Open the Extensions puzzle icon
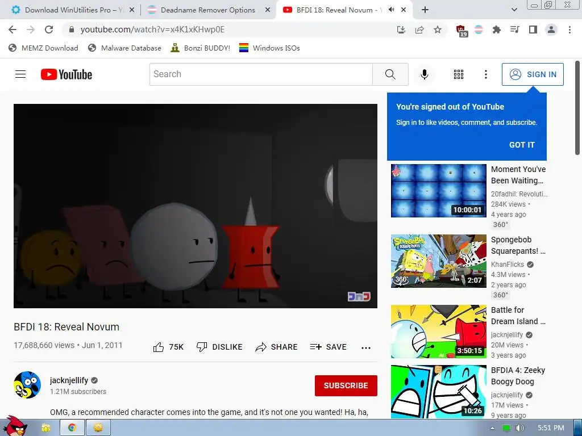This screenshot has width=582, height=436. coord(497,30)
